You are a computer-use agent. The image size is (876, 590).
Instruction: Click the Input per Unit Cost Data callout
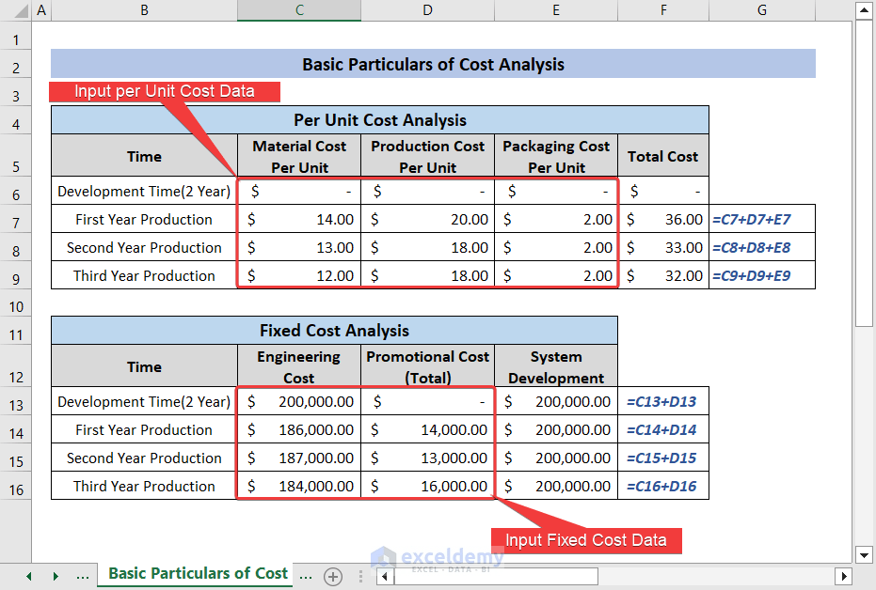click(166, 91)
